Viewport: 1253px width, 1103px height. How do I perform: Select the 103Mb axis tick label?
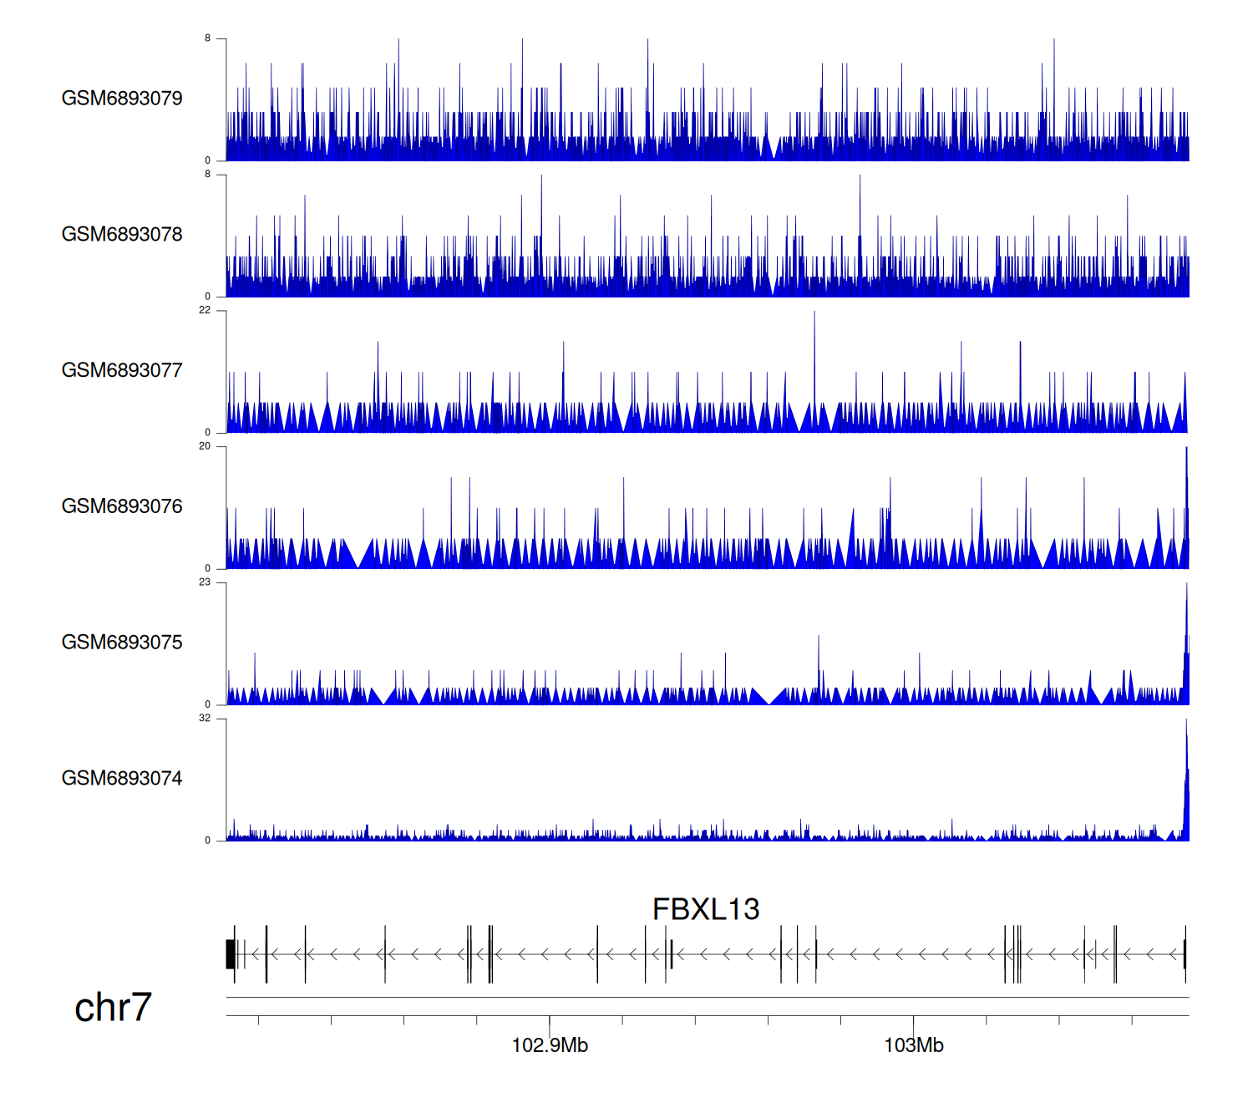coord(914,1045)
